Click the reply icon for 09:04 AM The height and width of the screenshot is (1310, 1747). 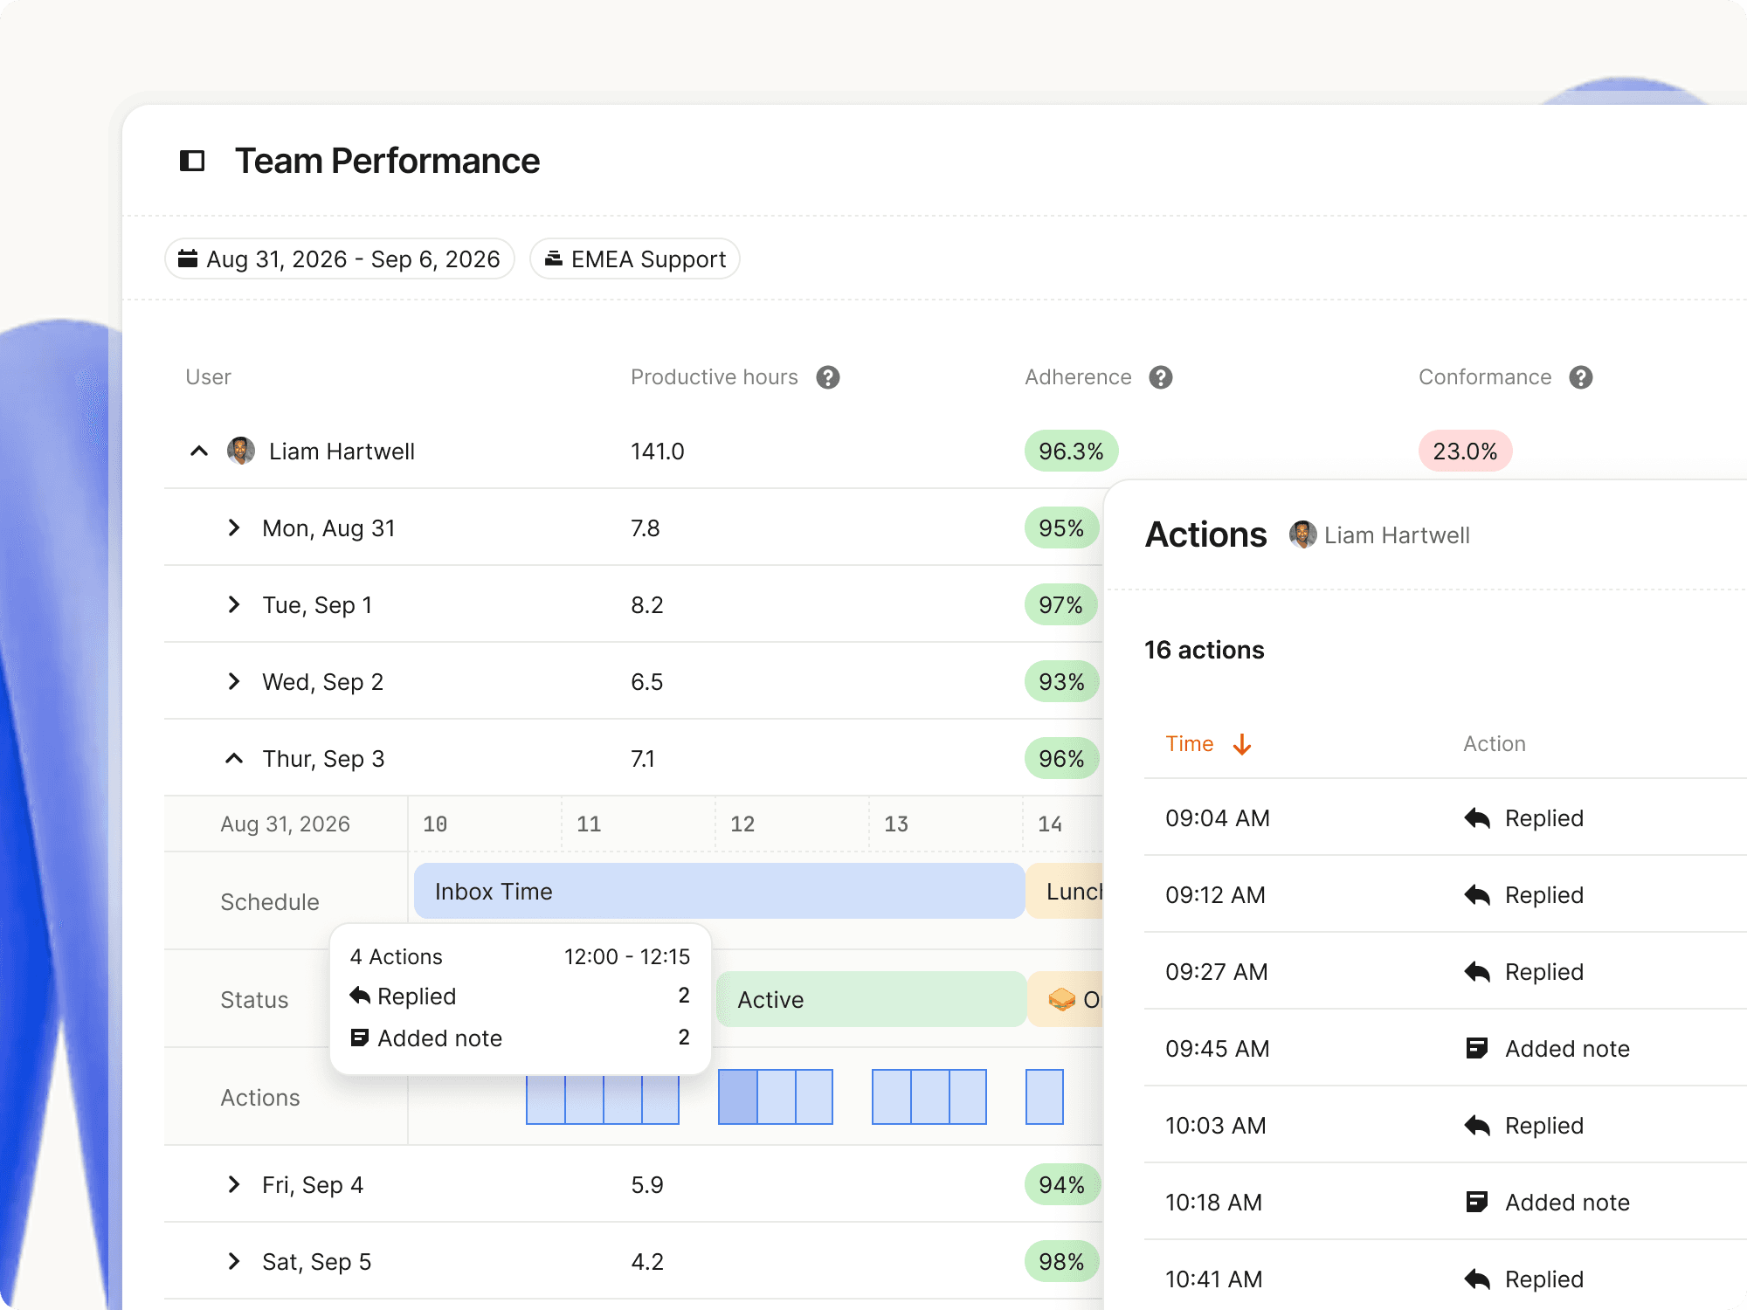(x=1477, y=818)
